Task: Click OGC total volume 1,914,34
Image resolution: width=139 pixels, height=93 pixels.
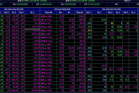Action: point(81,69)
